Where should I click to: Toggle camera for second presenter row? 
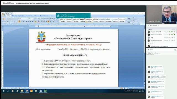point(172,35)
